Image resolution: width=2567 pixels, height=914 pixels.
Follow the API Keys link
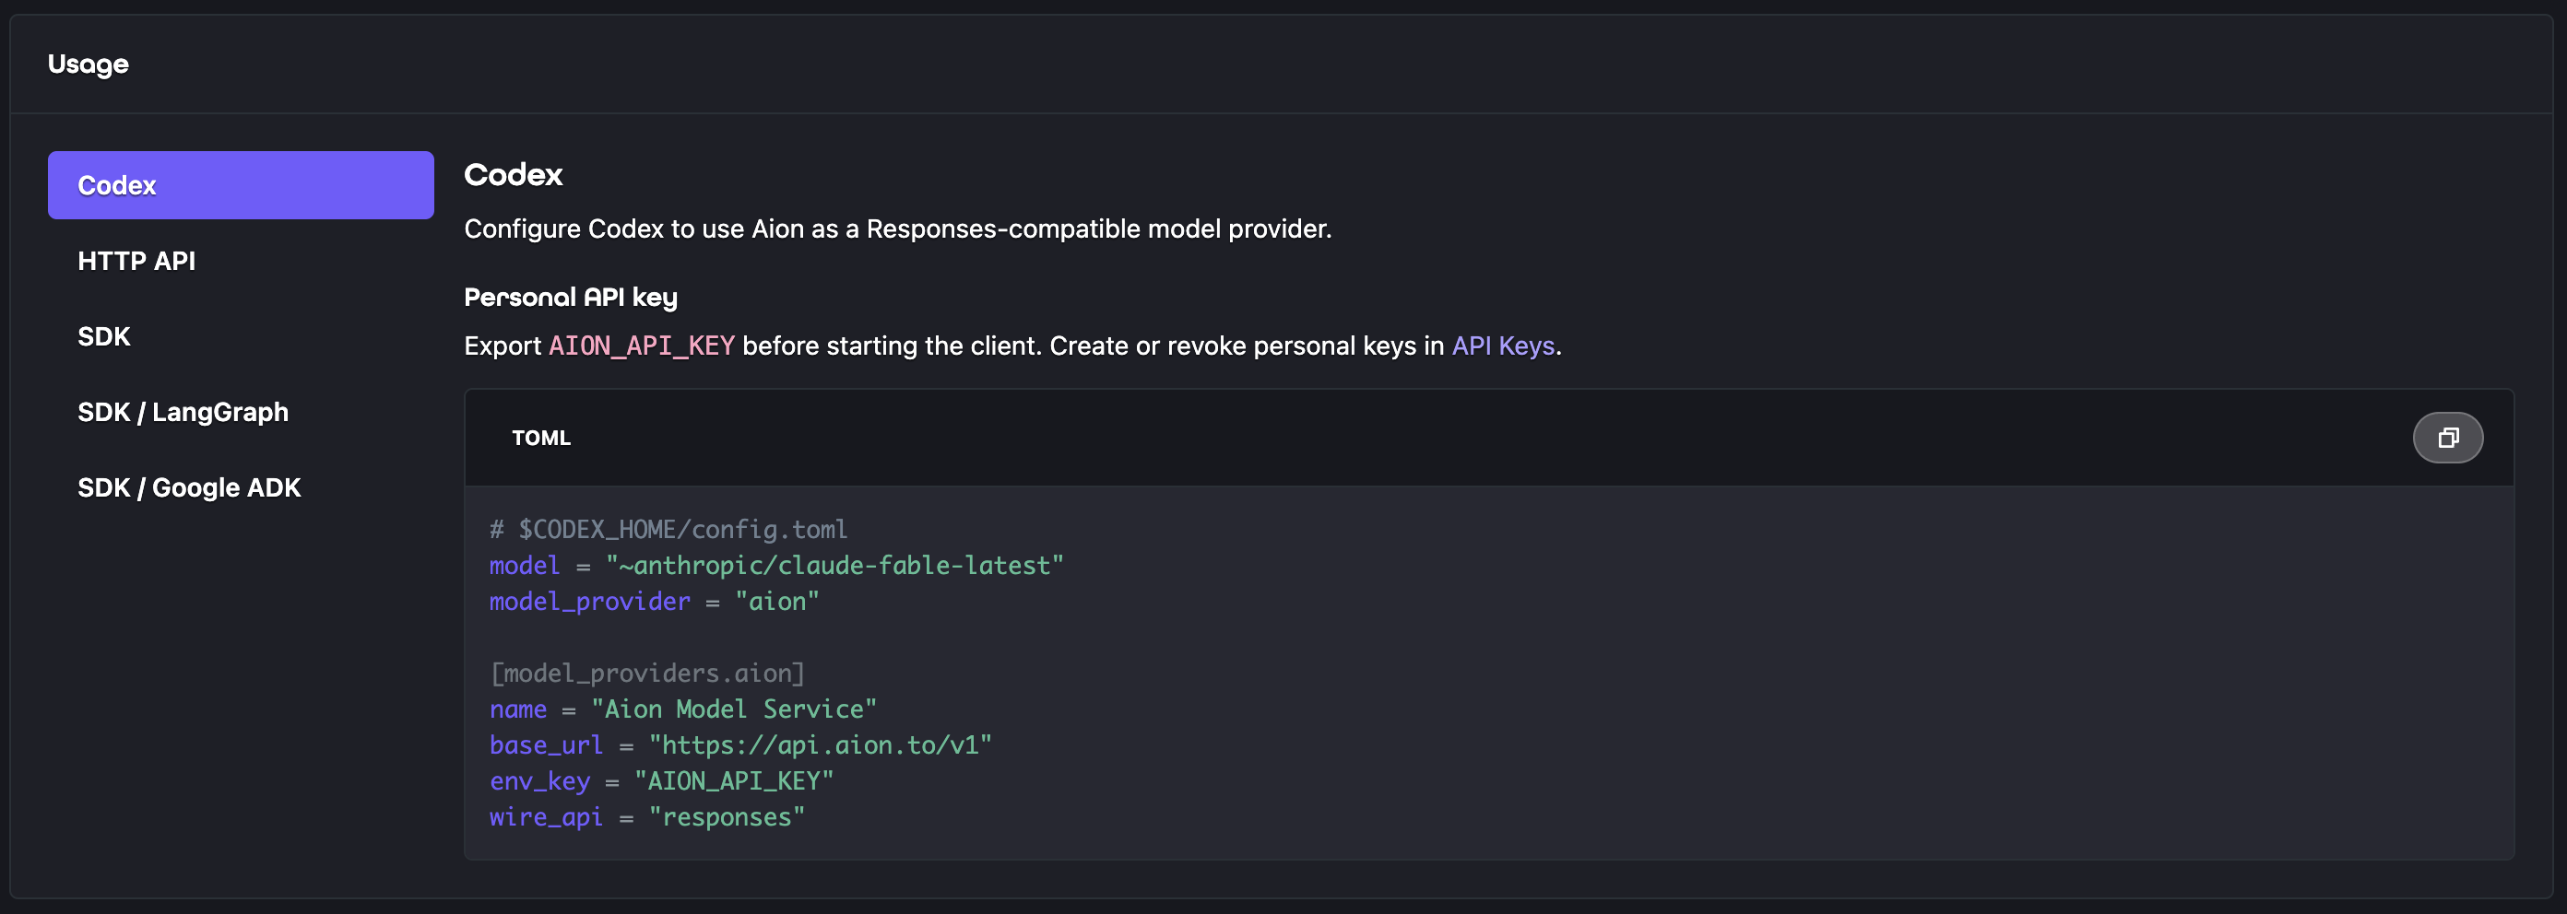[x=1503, y=346]
